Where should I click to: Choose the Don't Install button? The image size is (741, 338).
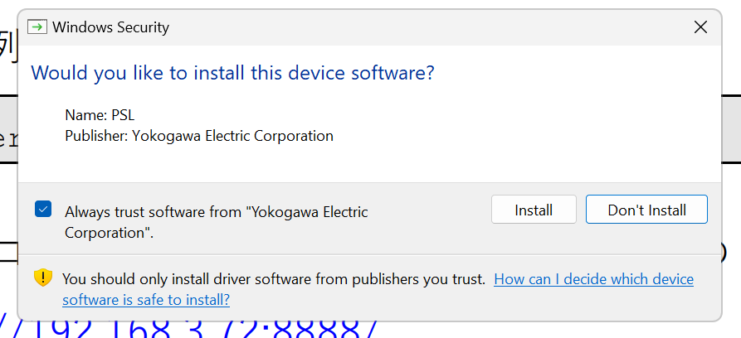click(646, 209)
